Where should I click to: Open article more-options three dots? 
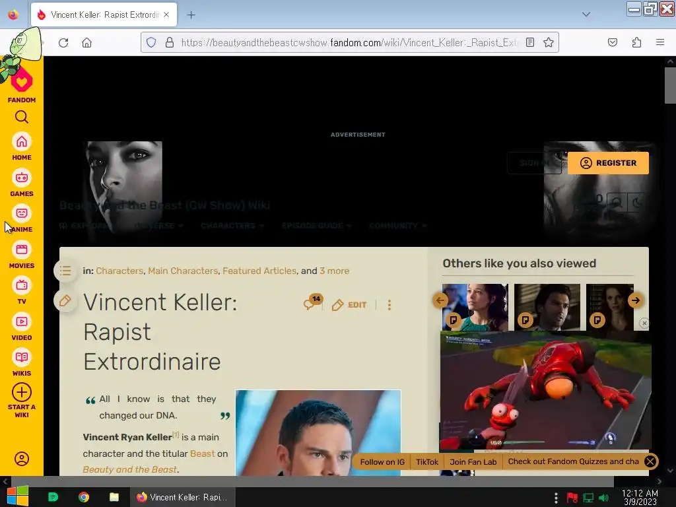(x=389, y=305)
